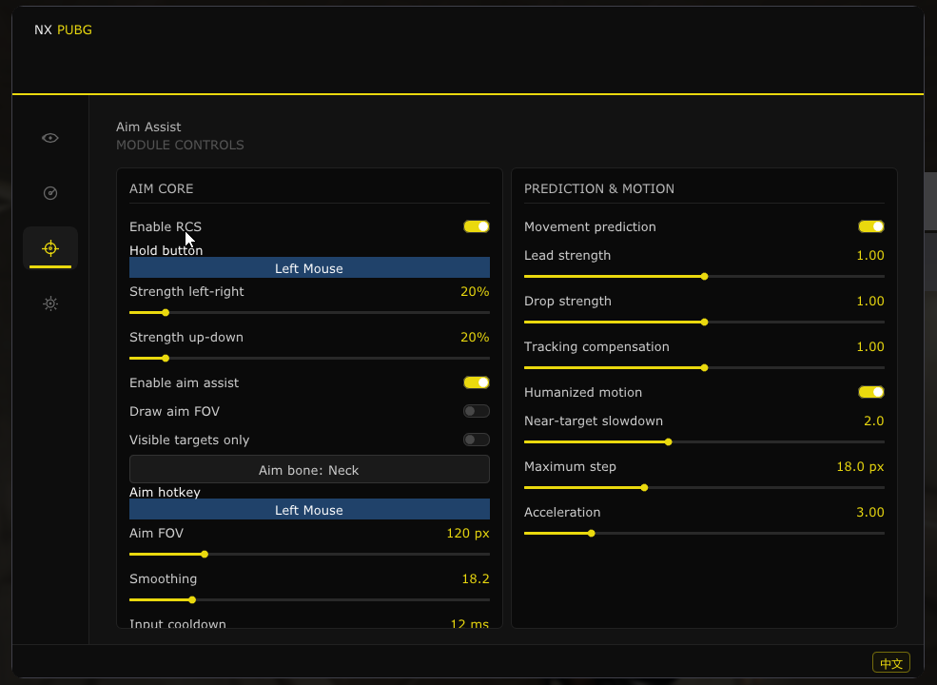Click the Hold button Left Mouse binding
The height and width of the screenshot is (685, 937).
coord(309,267)
